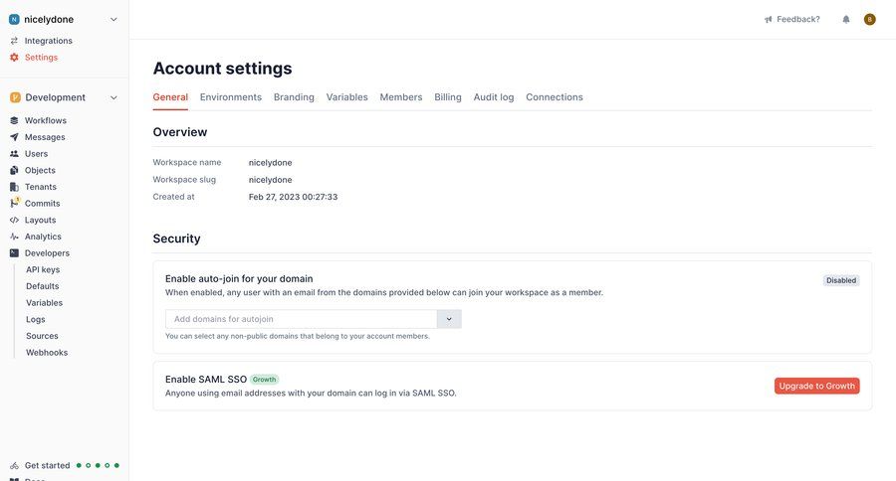This screenshot has height=481, width=896.
Task: Go to the Members tab
Action: click(401, 97)
